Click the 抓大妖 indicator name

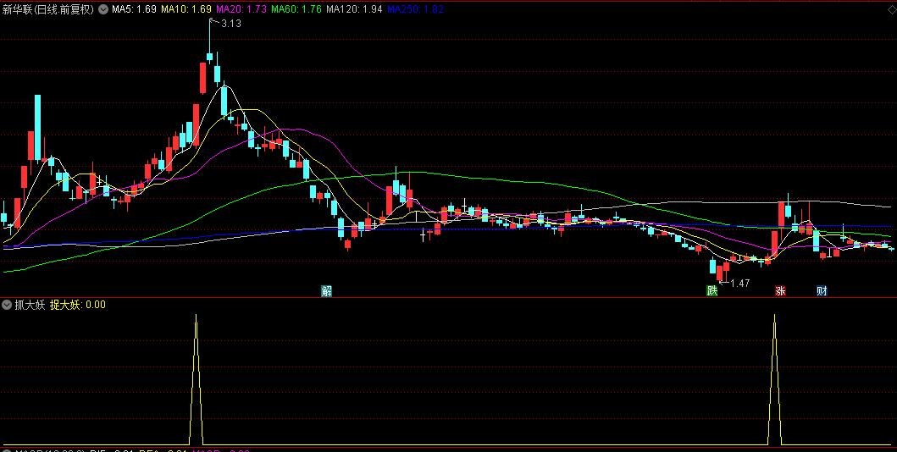pyautogui.click(x=30, y=305)
